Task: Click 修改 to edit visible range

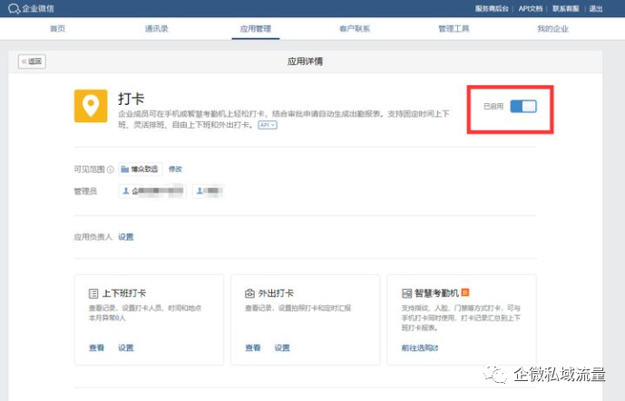Action: [175, 169]
